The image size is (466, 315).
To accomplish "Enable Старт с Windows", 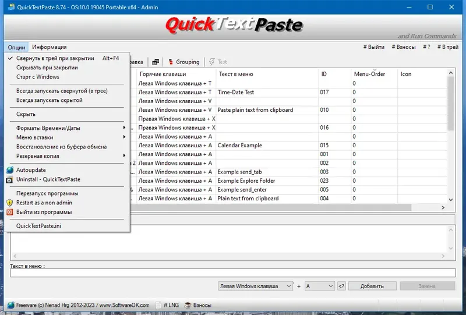I will (68, 77).
